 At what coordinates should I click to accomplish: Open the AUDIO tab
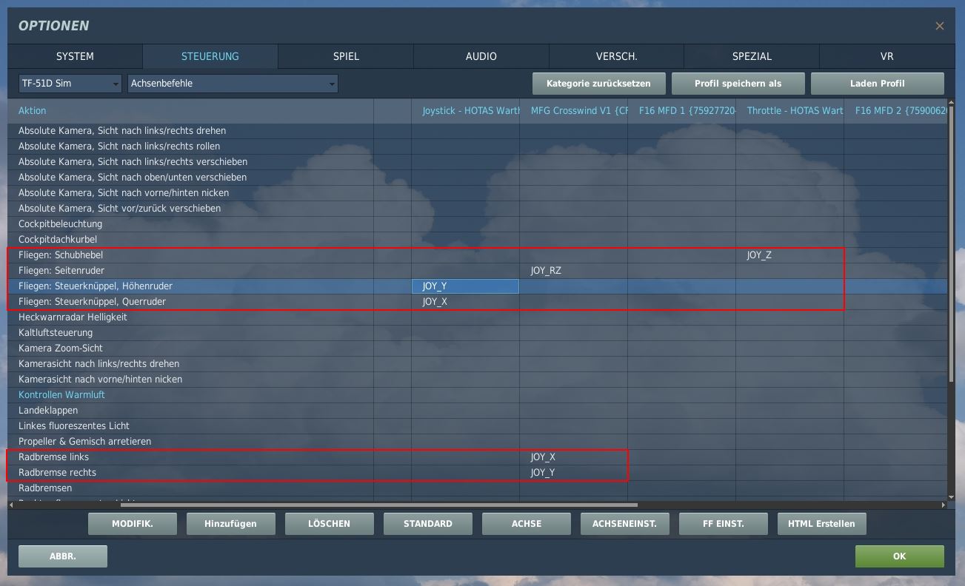click(481, 56)
